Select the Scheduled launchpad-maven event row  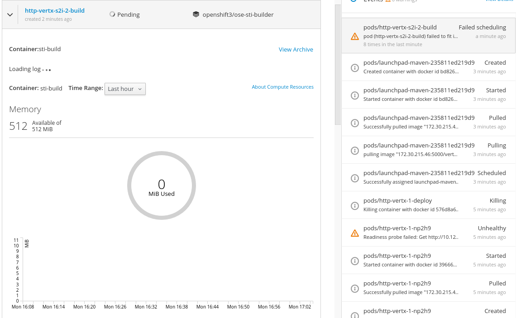pos(429,178)
